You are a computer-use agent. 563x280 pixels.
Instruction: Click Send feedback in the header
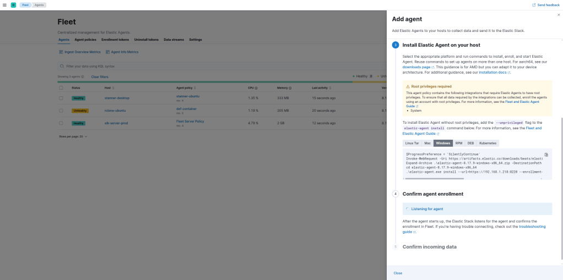click(x=546, y=5)
